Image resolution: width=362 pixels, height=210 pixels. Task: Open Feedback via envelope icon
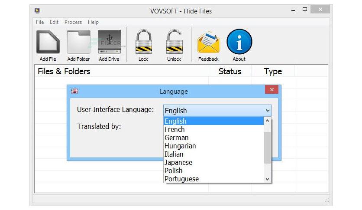(208, 43)
